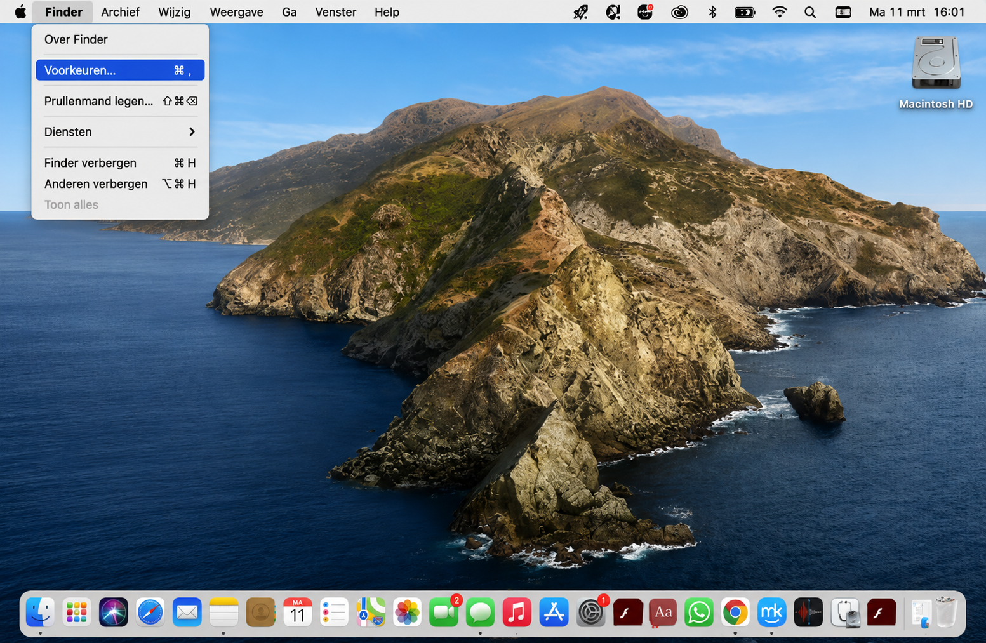
Task: Open the Music app in the Dock
Action: [x=517, y=613]
